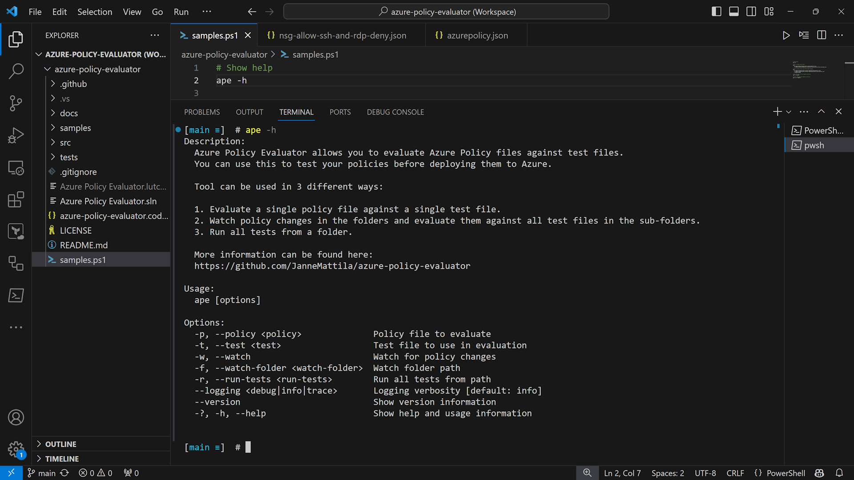The width and height of the screenshot is (854, 480).
Task: Change CRLF end of line sequence
Action: click(x=735, y=473)
